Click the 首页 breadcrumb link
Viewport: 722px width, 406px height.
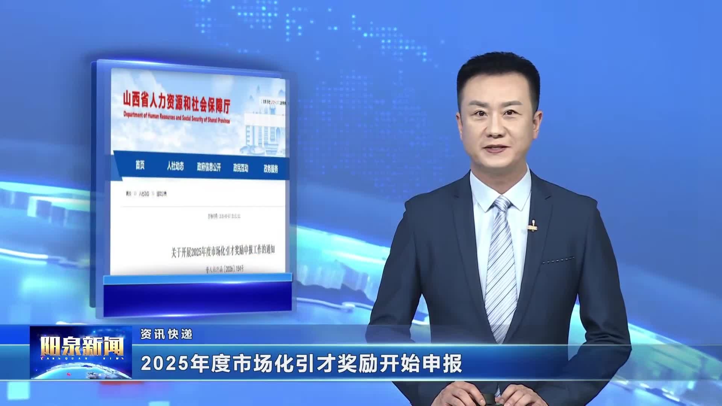(129, 194)
